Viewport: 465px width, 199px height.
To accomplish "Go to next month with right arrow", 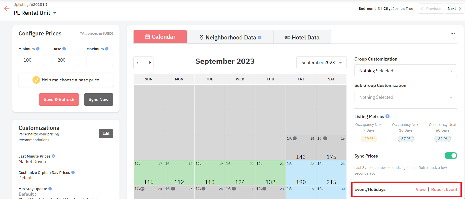I will pos(150,63).
